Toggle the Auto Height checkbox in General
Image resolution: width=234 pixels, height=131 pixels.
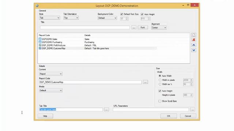point(142,14)
